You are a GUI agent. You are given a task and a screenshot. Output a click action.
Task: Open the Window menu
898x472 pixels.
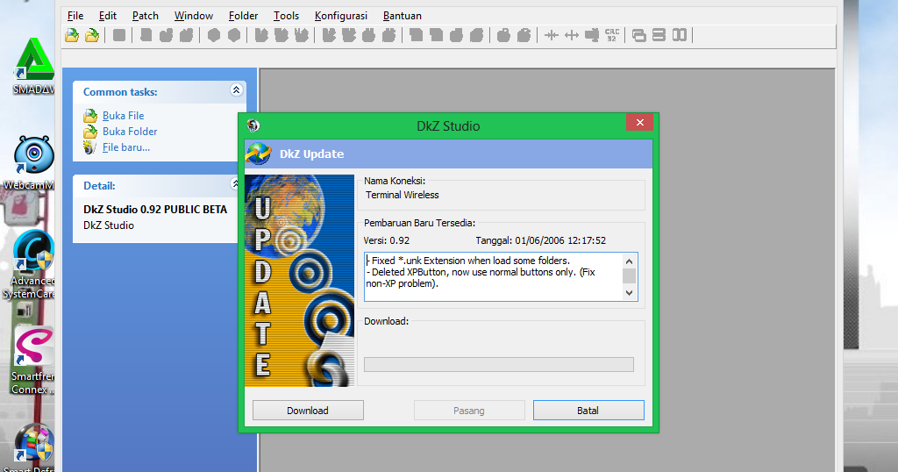tap(194, 16)
